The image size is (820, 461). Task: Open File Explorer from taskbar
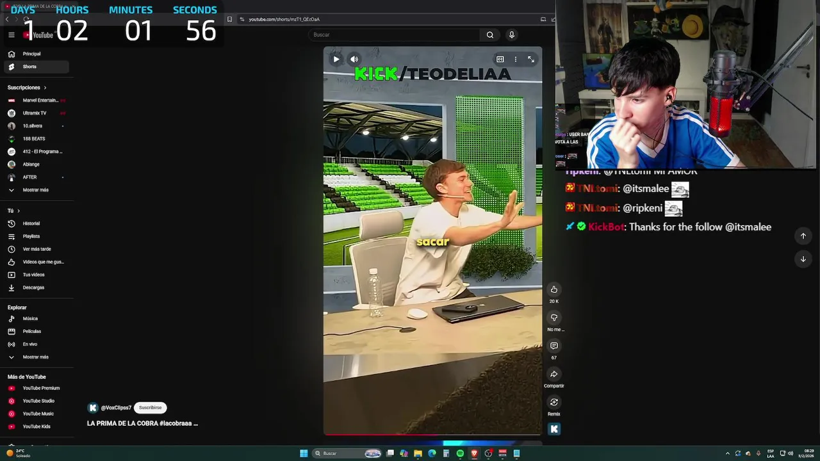tap(418, 453)
